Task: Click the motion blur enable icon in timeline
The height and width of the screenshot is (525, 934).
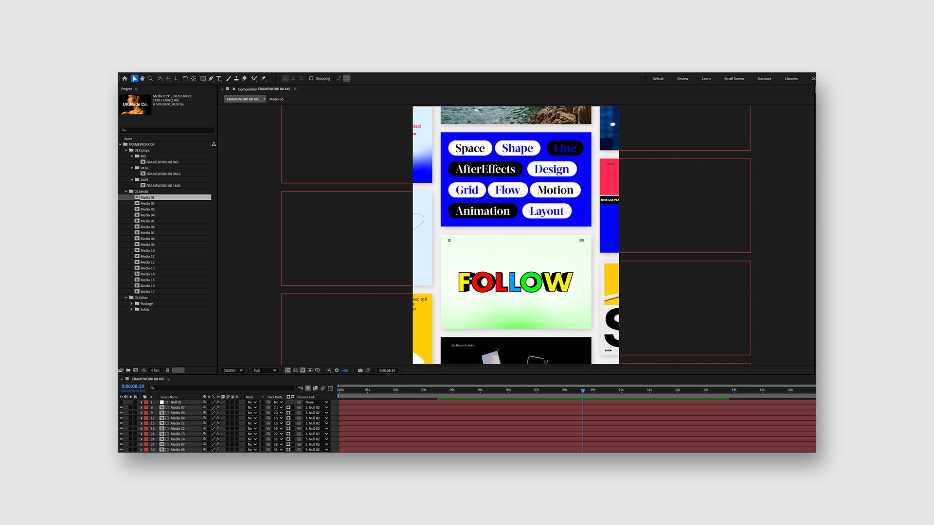Action: click(323, 388)
